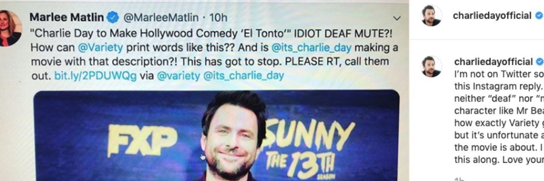Open the lowercase @variety via mention
544x181 pixels.
178,76
